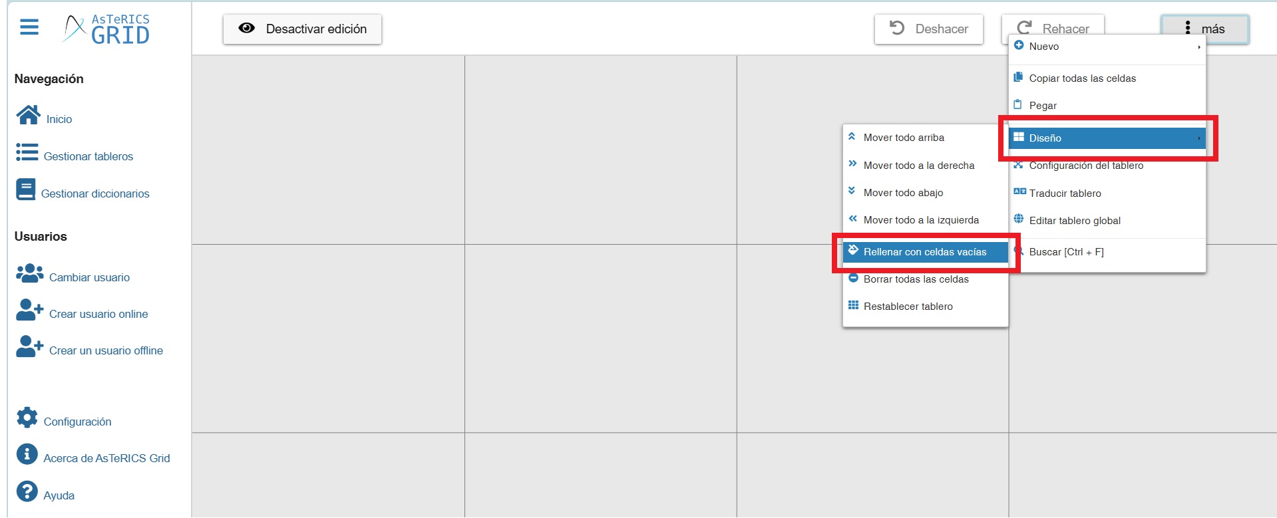Select Copiar todas las celdas menu entry

(1107, 78)
